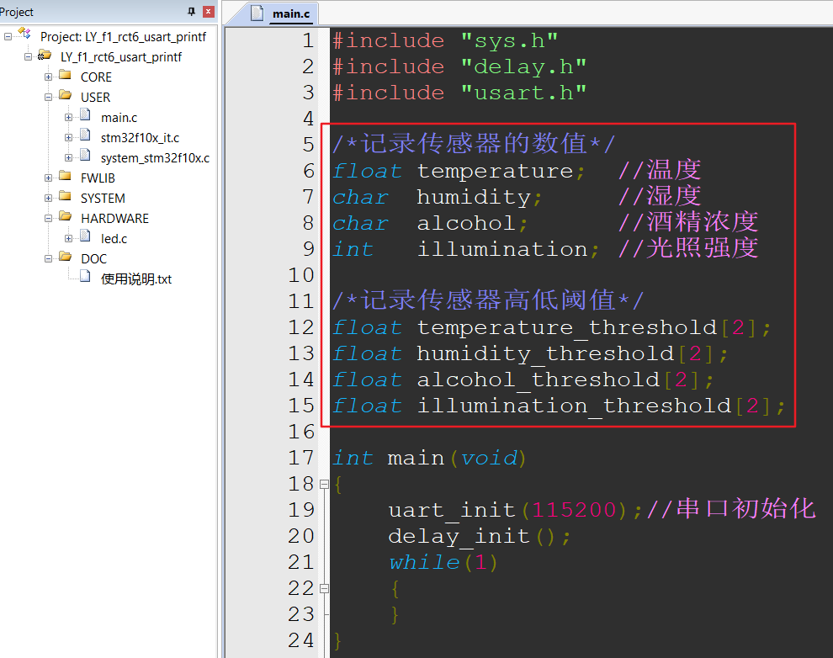The width and height of the screenshot is (833, 658).
Task: Click the SYSTEM folder icon
Action: [x=66, y=198]
